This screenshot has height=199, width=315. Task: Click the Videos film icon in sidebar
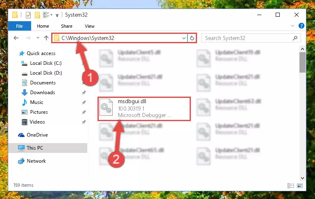[24, 122]
